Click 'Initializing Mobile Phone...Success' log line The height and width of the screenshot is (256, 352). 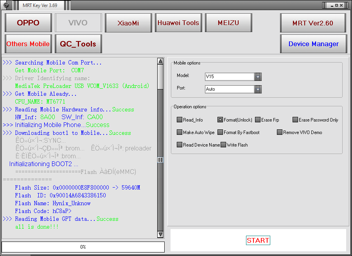(56, 125)
